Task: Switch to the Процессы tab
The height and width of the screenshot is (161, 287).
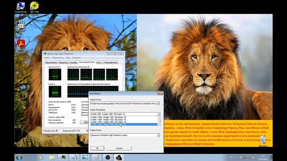Action: [63, 63]
